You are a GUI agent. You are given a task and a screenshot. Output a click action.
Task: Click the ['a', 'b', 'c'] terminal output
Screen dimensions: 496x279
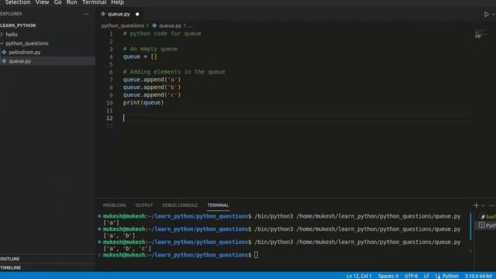point(127,249)
